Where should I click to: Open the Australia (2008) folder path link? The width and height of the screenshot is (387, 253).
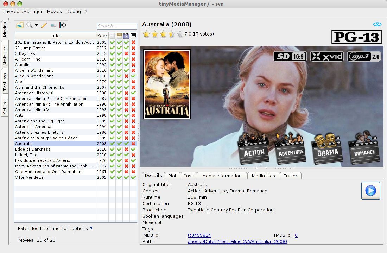tap(237, 241)
